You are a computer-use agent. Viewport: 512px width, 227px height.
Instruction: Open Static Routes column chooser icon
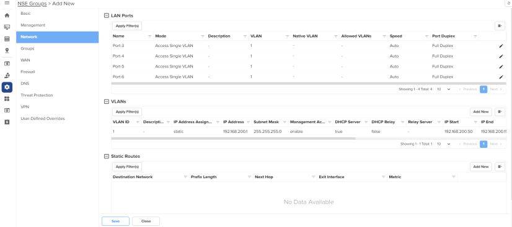500,166
